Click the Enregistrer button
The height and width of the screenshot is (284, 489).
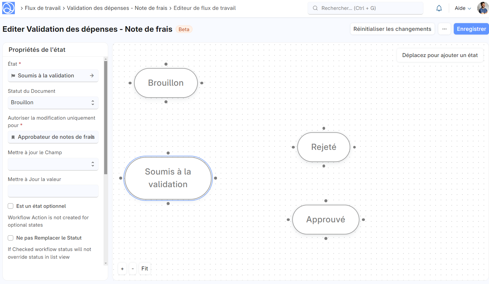471,29
